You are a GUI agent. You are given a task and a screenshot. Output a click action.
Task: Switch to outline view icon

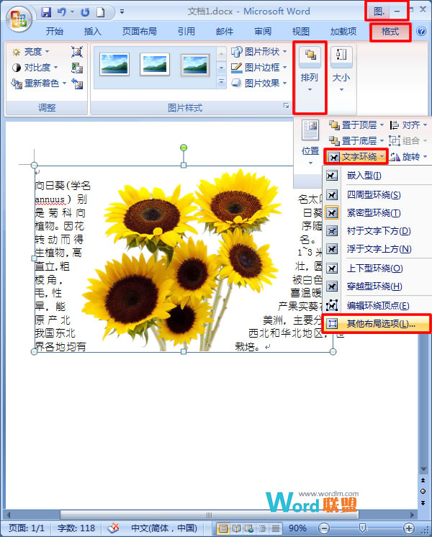263,528
